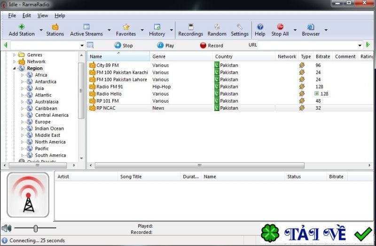Click the info icon in status bar
This screenshot has height=246, width=376.
coord(5,240)
